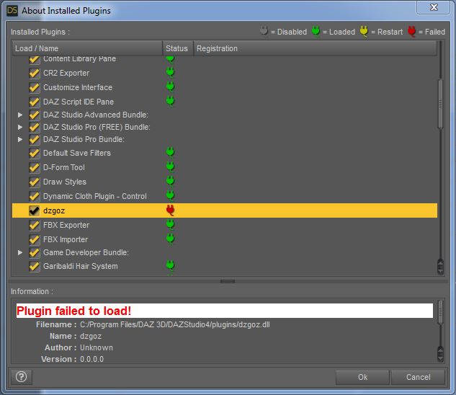The image size is (456, 395).
Task: Click the D-Form Tool loaded status icon
Action: coord(170,167)
